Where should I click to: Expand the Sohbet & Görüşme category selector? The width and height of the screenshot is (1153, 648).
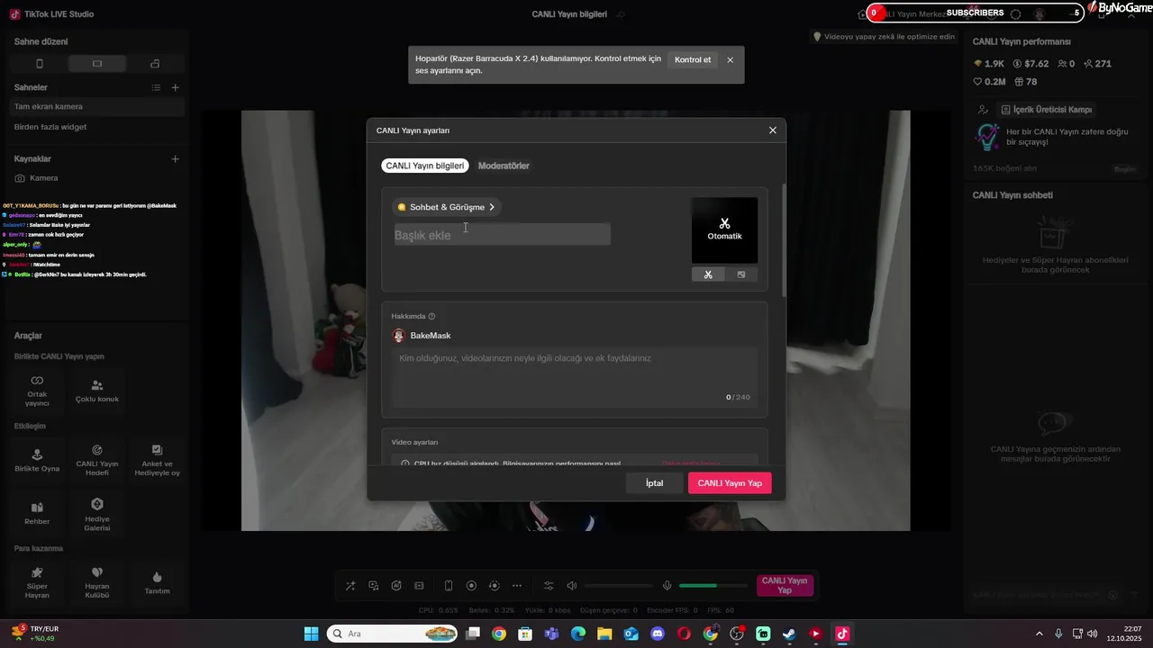pyautogui.click(x=447, y=207)
